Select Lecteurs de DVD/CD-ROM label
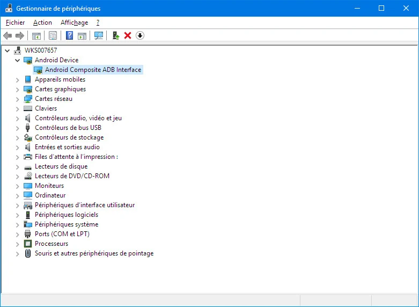This screenshot has height=307, width=419. tap(72, 176)
